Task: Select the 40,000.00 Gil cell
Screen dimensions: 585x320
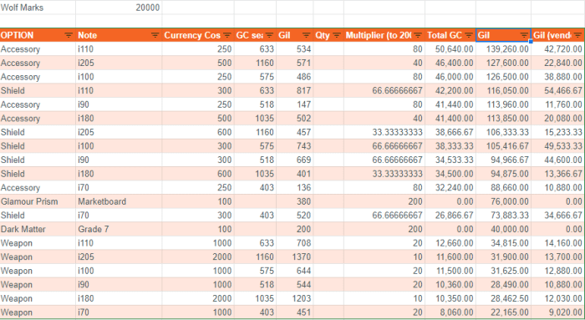Action: [x=503, y=230]
